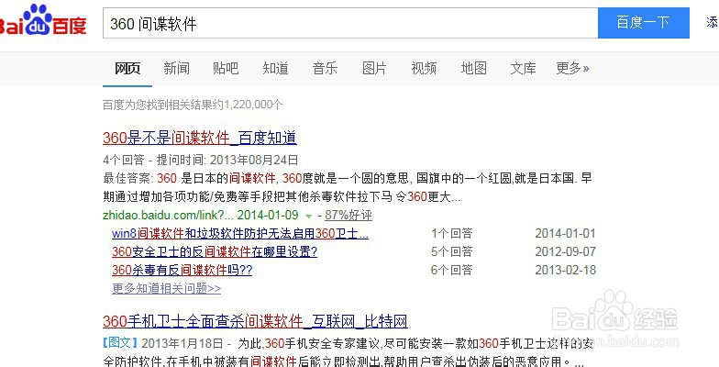Switch to the 音乐 tab
This screenshot has height=367, width=719.
325,68
